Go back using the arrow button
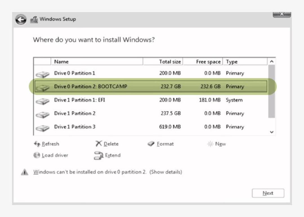 [21, 19]
